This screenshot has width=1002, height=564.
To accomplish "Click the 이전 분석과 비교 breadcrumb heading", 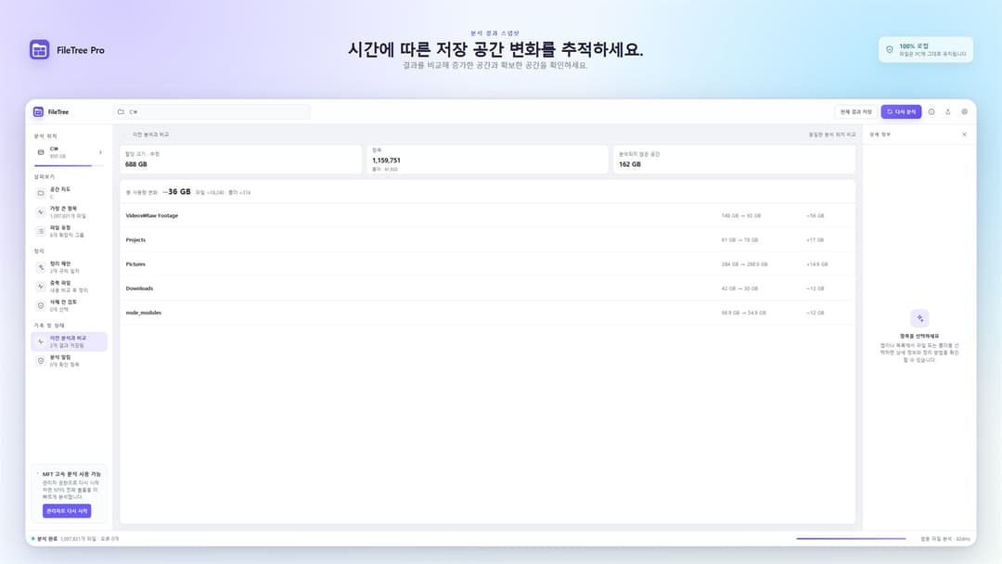I will 151,135.
